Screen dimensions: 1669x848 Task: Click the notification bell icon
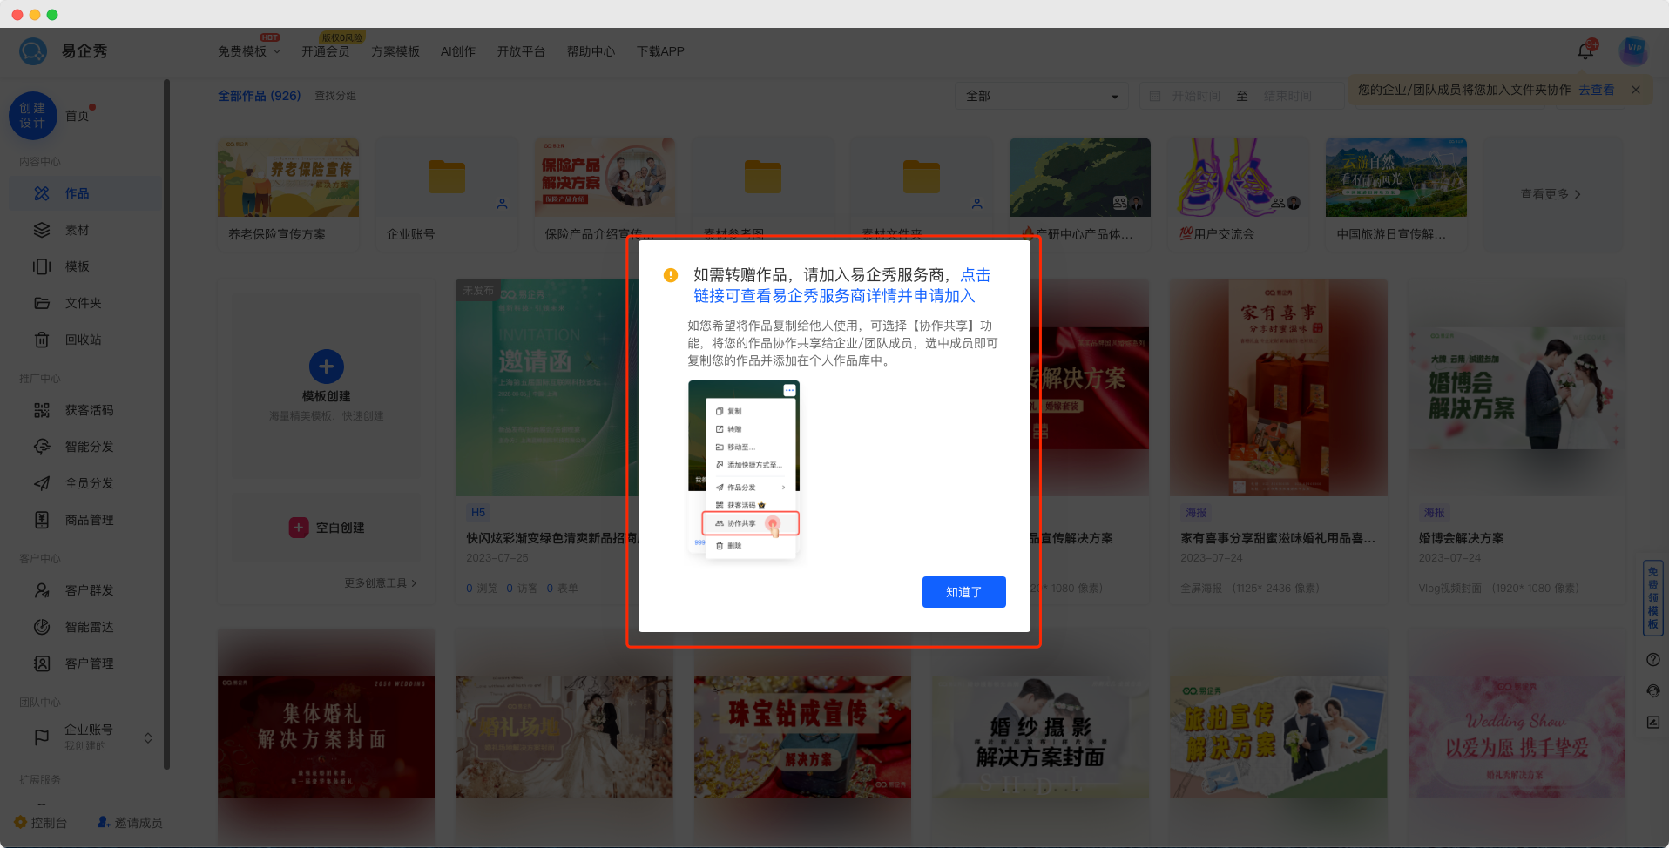[x=1585, y=51]
